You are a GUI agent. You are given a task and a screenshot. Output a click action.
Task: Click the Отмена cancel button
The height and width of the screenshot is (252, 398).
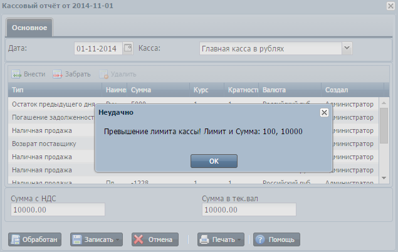coord(155,239)
